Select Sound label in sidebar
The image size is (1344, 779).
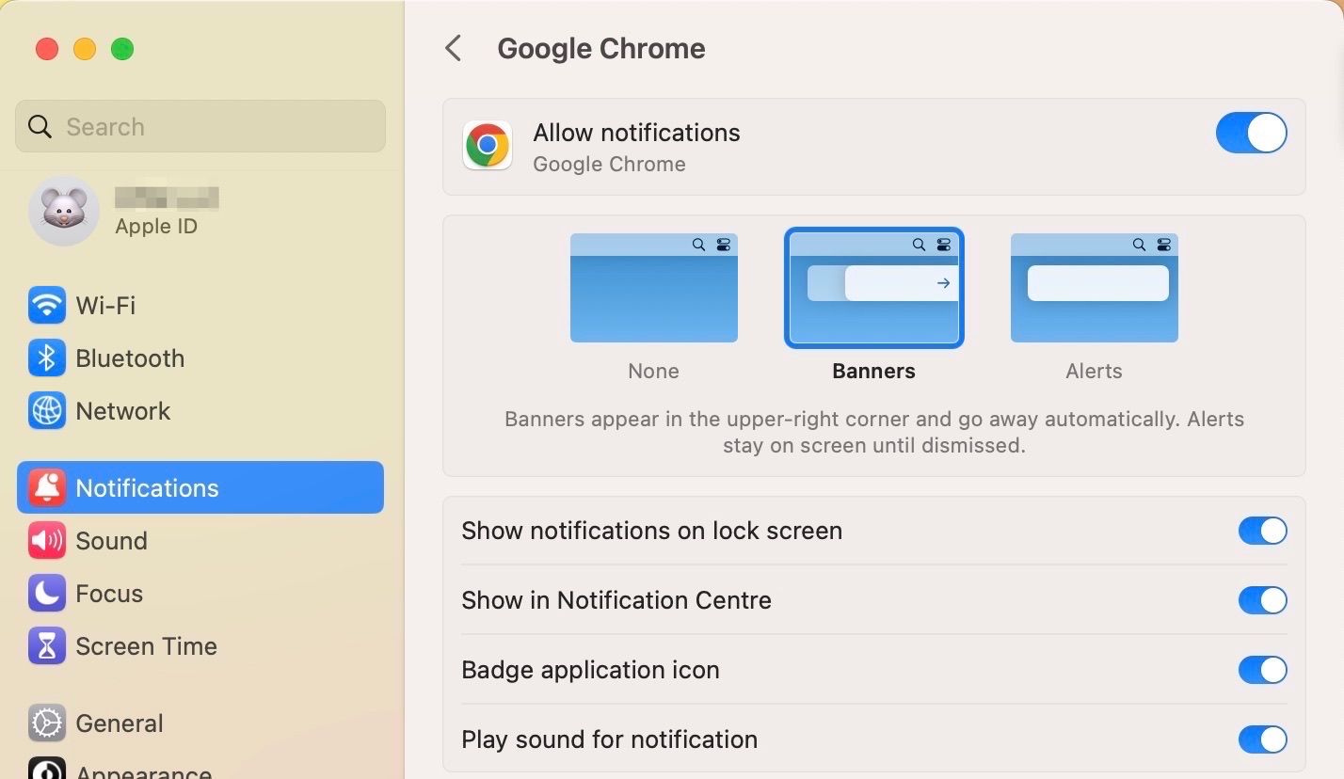coord(112,541)
